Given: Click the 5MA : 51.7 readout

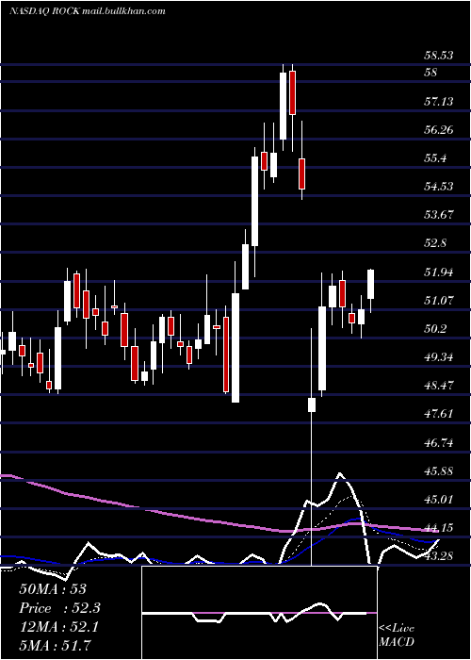Looking at the screenshot, I should pos(56,645).
